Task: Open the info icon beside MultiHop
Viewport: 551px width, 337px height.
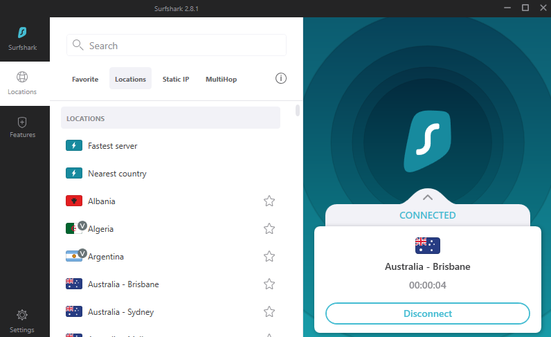Action: 281,78
